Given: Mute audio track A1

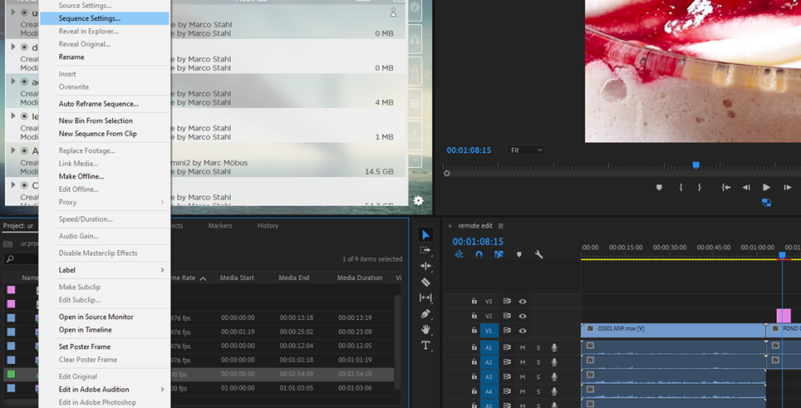Looking at the screenshot, I should (x=522, y=346).
